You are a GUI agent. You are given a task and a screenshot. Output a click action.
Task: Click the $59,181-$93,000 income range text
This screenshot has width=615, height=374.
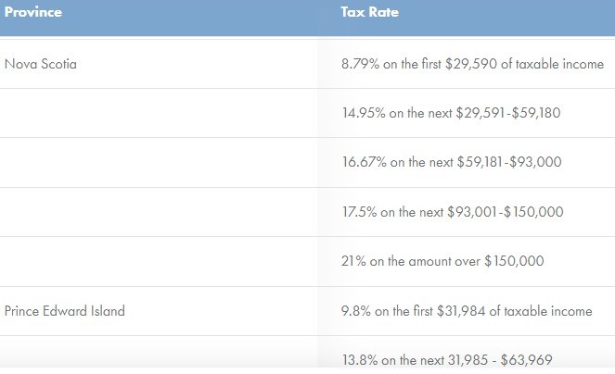[x=510, y=162]
